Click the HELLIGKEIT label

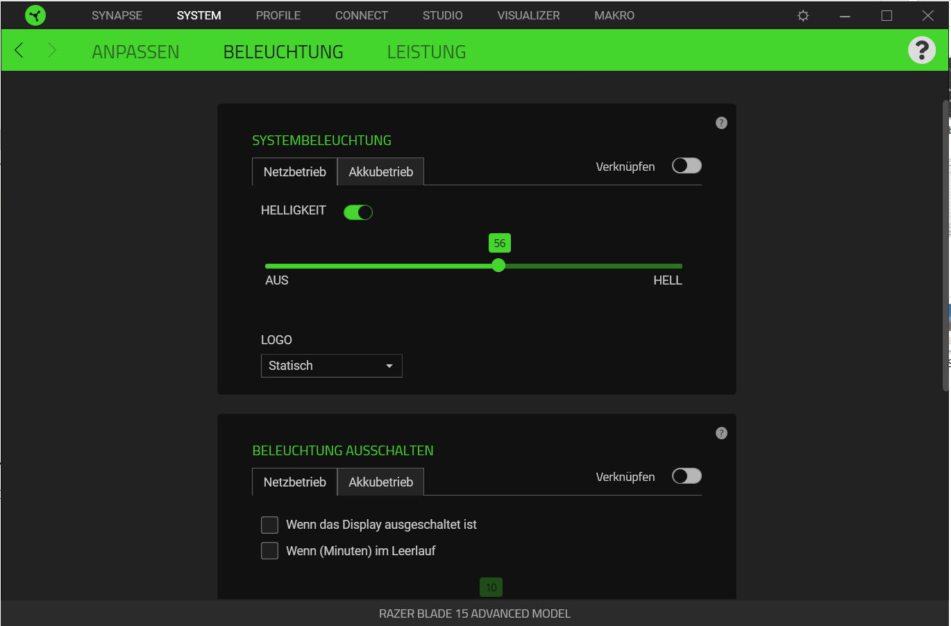point(294,210)
